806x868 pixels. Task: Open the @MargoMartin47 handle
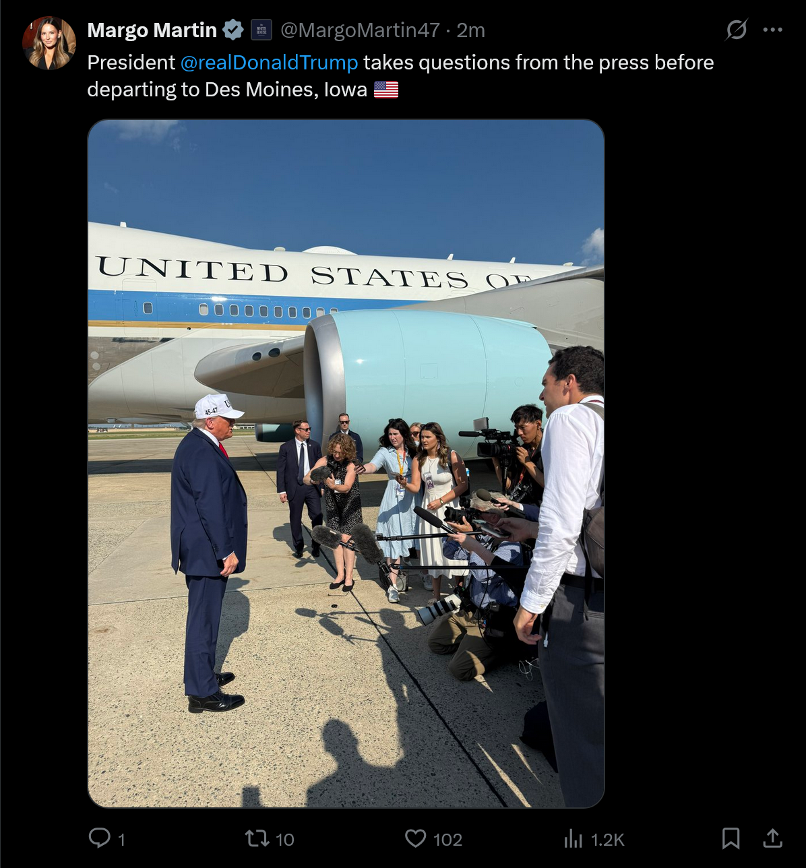(x=360, y=30)
